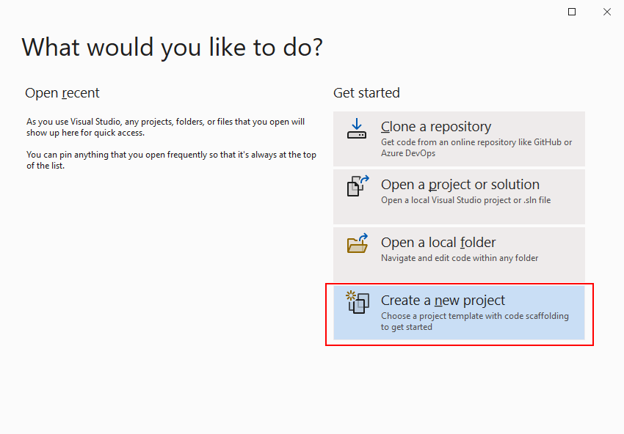This screenshot has height=434, width=624.
Task: Click the 'Choose a project template' description text
Action: click(475, 321)
